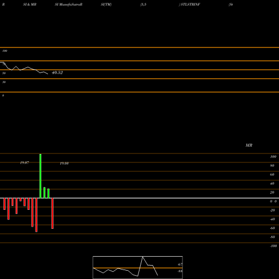
Task: Select the 100 label on MR axis
Action: coord(273,157)
